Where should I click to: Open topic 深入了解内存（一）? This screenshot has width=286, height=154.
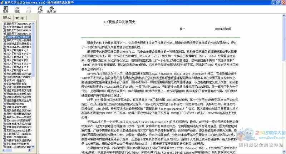pos(18,70)
